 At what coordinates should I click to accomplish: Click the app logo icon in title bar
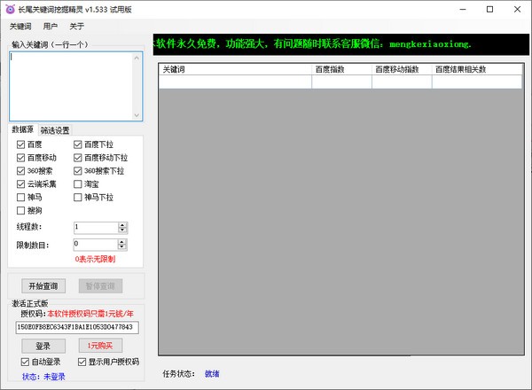[10, 9]
